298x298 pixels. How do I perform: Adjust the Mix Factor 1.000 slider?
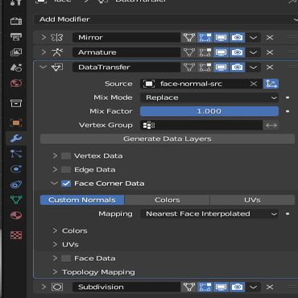point(209,111)
